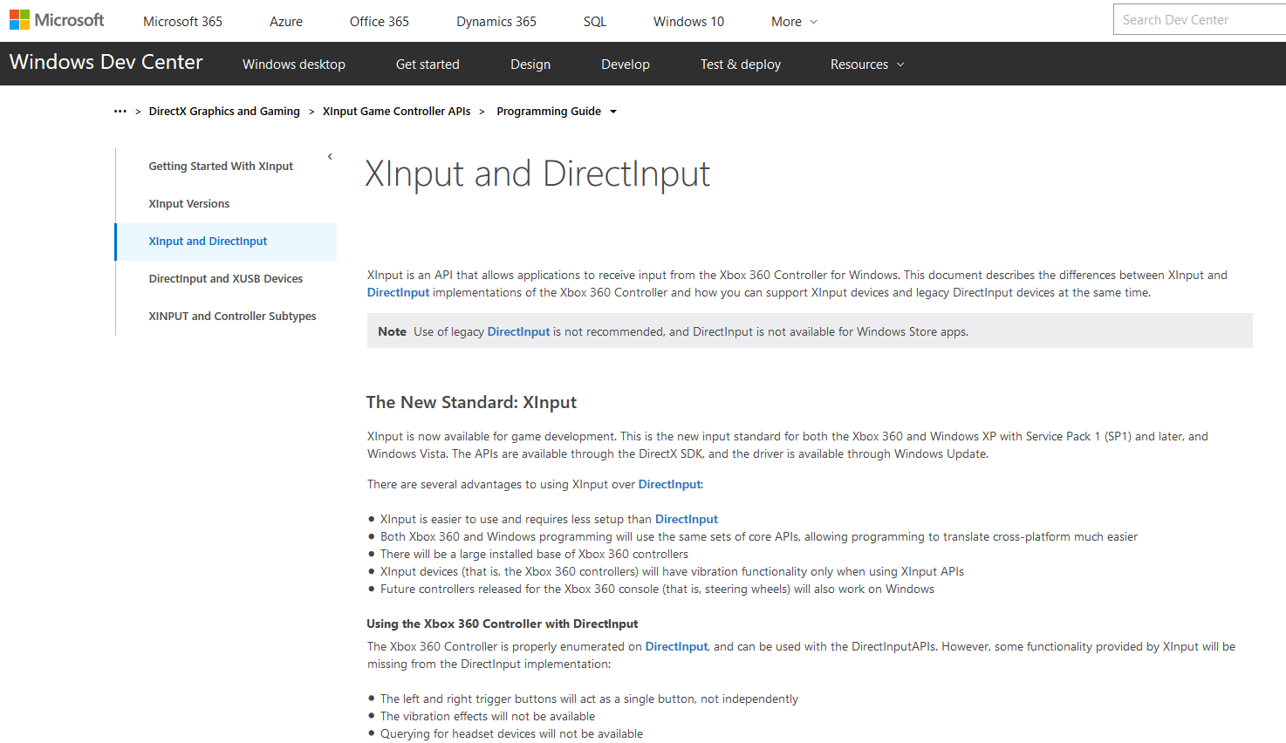This screenshot has width=1286, height=743.
Task: Click the bullet 'The left and right trigger buttons'
Action: pyautogui.click(x=589, y=699)
